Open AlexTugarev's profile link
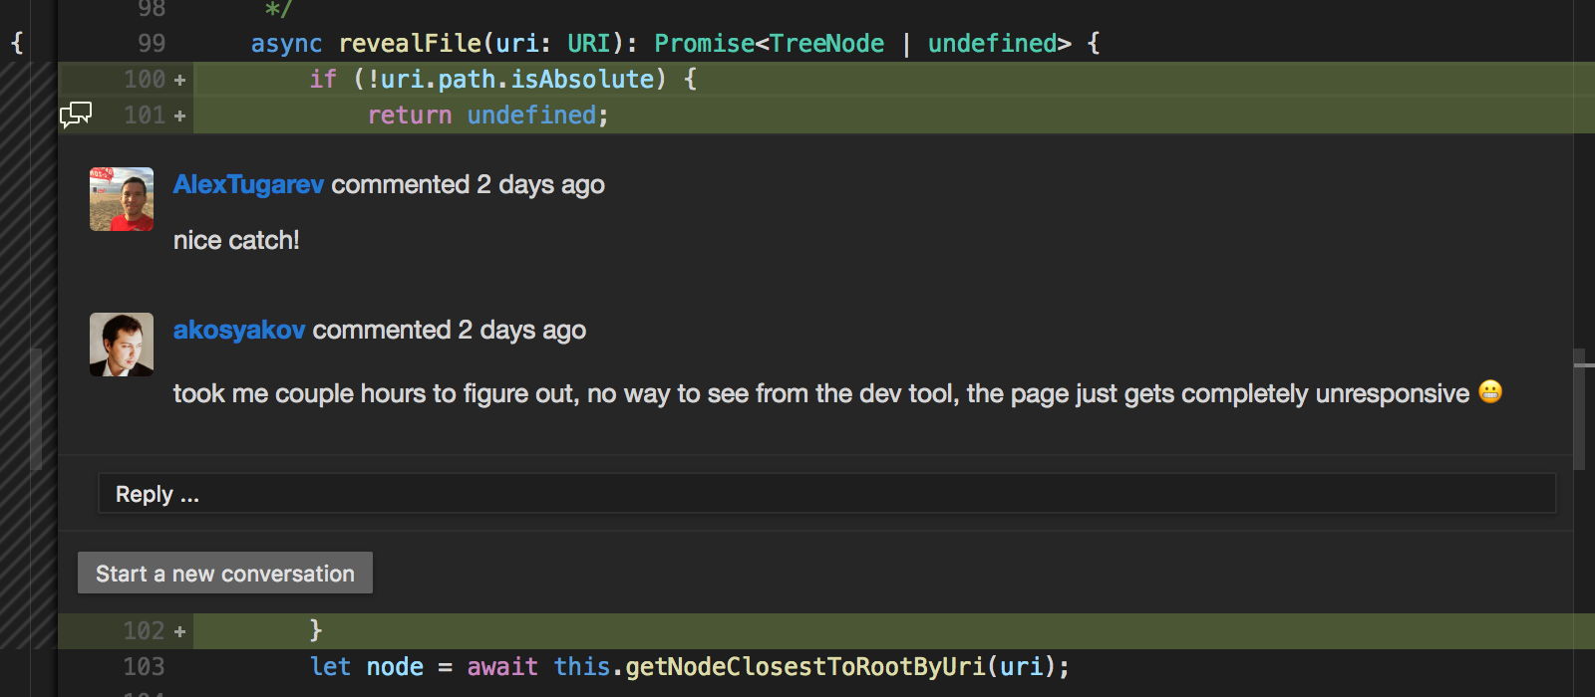This screenshot has width=1595, height=697. click(248, 184)
